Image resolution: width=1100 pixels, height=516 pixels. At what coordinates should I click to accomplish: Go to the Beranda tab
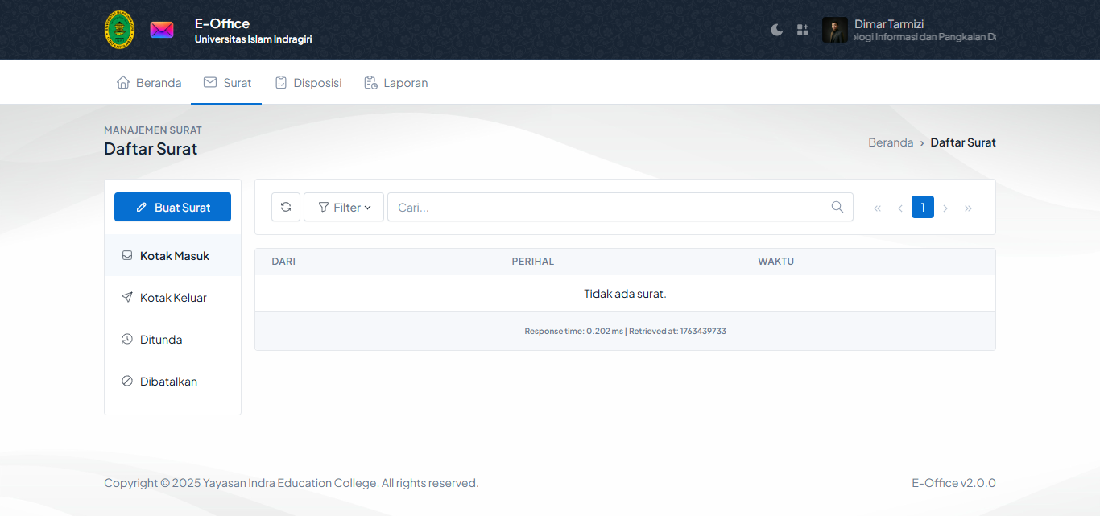(149, 83)
